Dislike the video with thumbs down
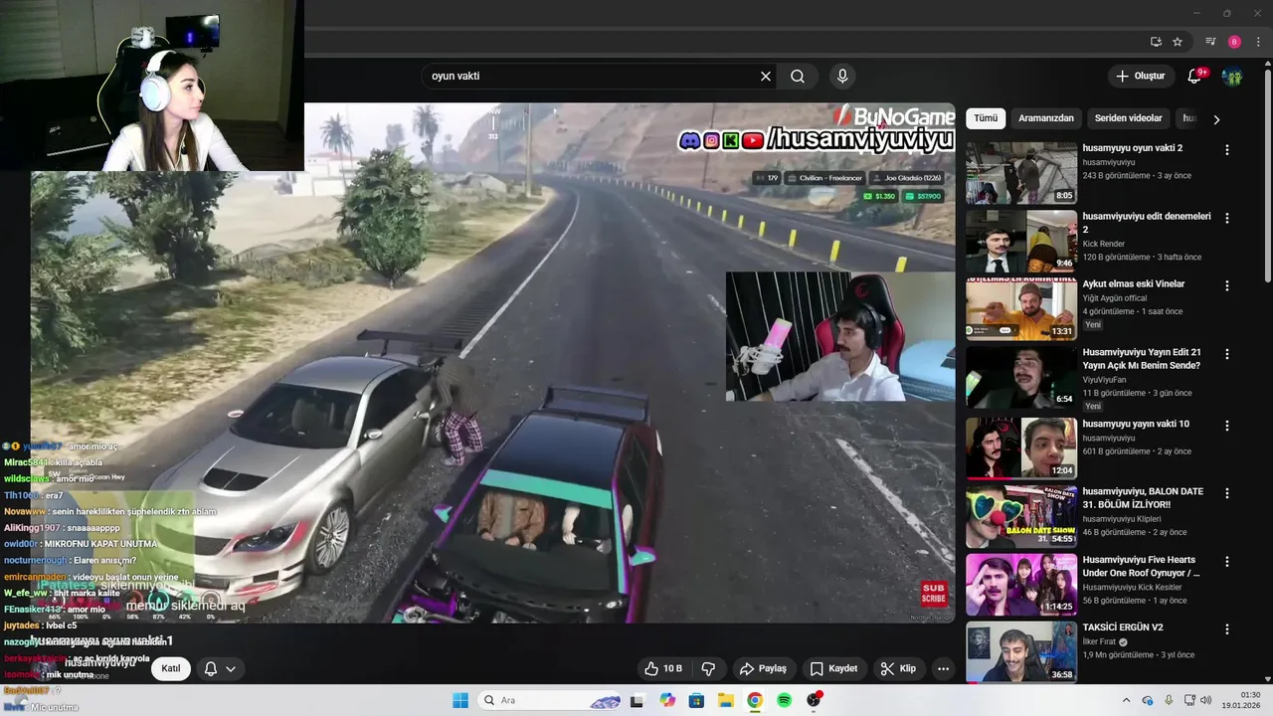 (x=709, y=668)
